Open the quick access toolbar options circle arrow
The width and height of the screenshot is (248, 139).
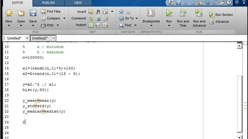tap(237, 2)
